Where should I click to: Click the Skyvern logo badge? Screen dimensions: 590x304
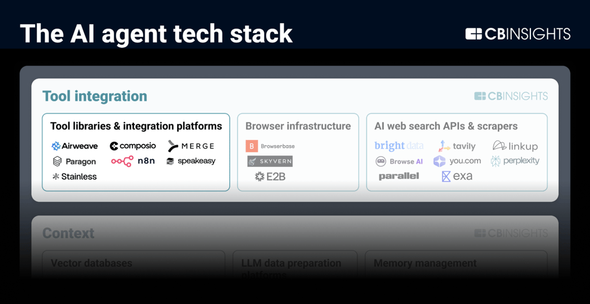click(270, 162)
